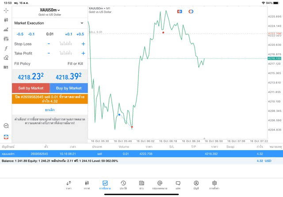This screenshot has height=197, width=283.
Task: Open the chart type candlestick icon
Action: click(6, 20)
